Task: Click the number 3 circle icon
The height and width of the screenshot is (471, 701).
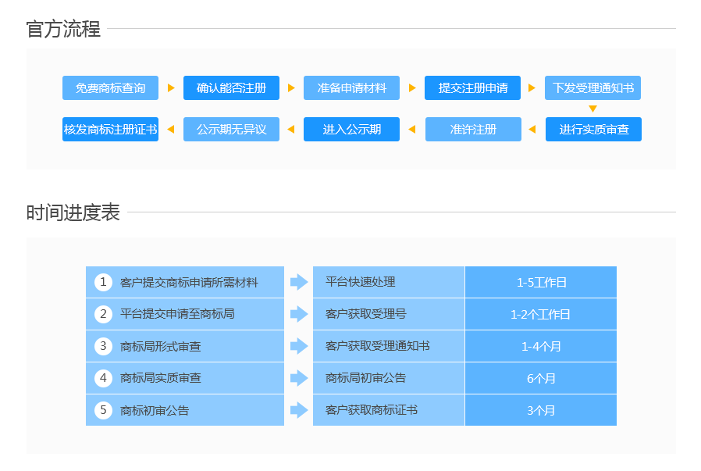Action: [x=103, y=346]
